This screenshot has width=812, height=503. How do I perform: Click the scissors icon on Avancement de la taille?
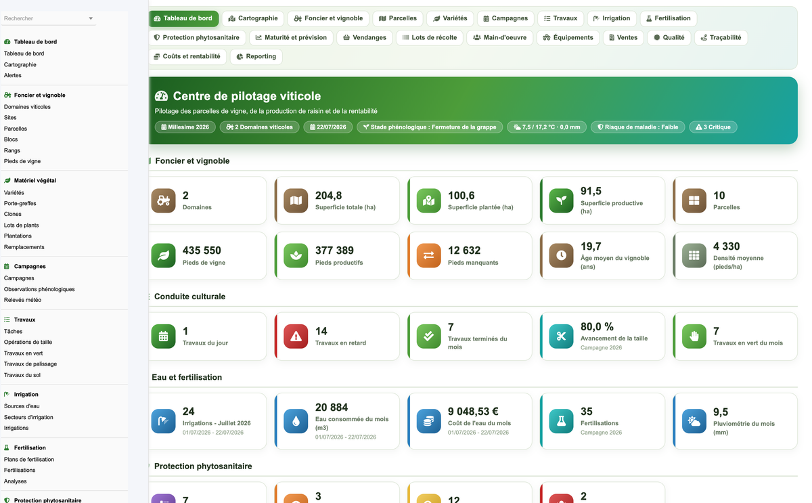[x=561, y=336]
